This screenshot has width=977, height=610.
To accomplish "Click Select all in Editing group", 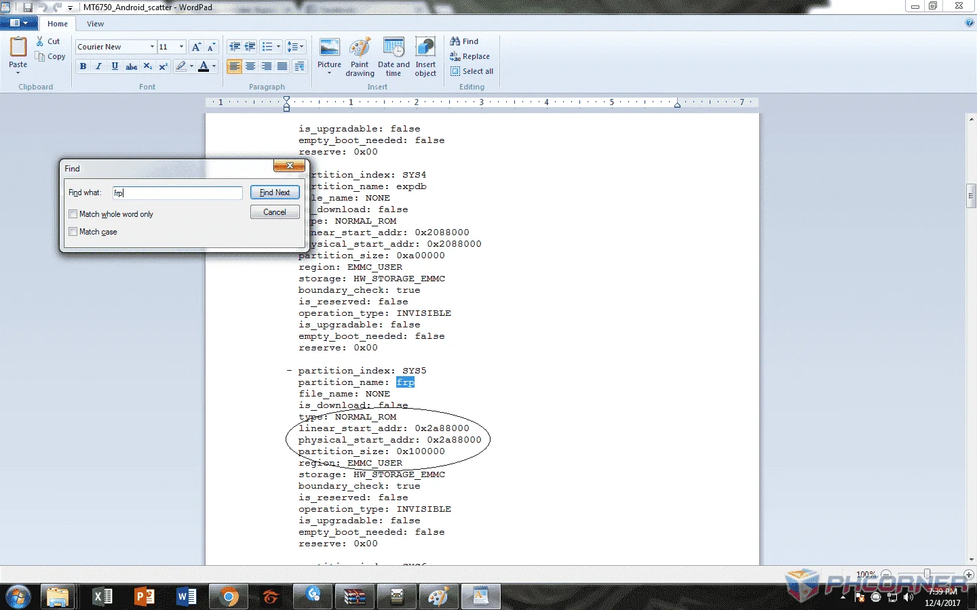I will click(472, 71).
